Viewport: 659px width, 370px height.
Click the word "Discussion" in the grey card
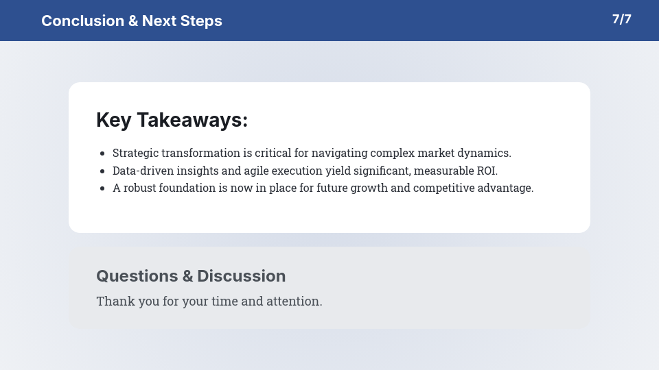coord(241,276)
